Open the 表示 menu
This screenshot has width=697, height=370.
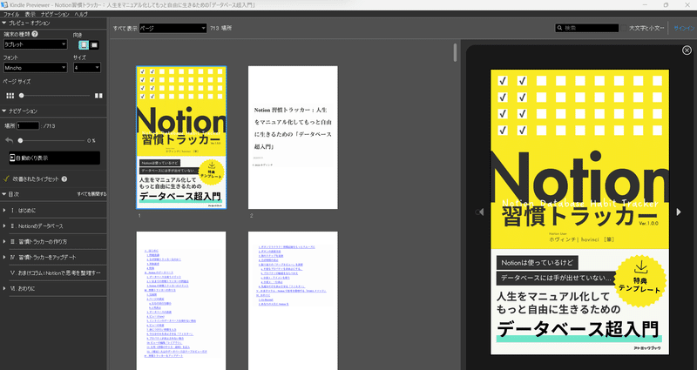[x=30, y=14]
